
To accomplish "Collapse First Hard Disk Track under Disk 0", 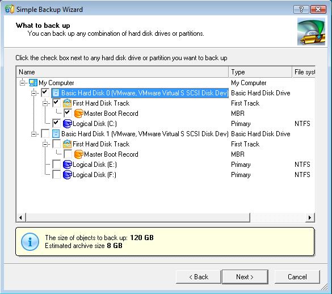I will click(45, 103).
